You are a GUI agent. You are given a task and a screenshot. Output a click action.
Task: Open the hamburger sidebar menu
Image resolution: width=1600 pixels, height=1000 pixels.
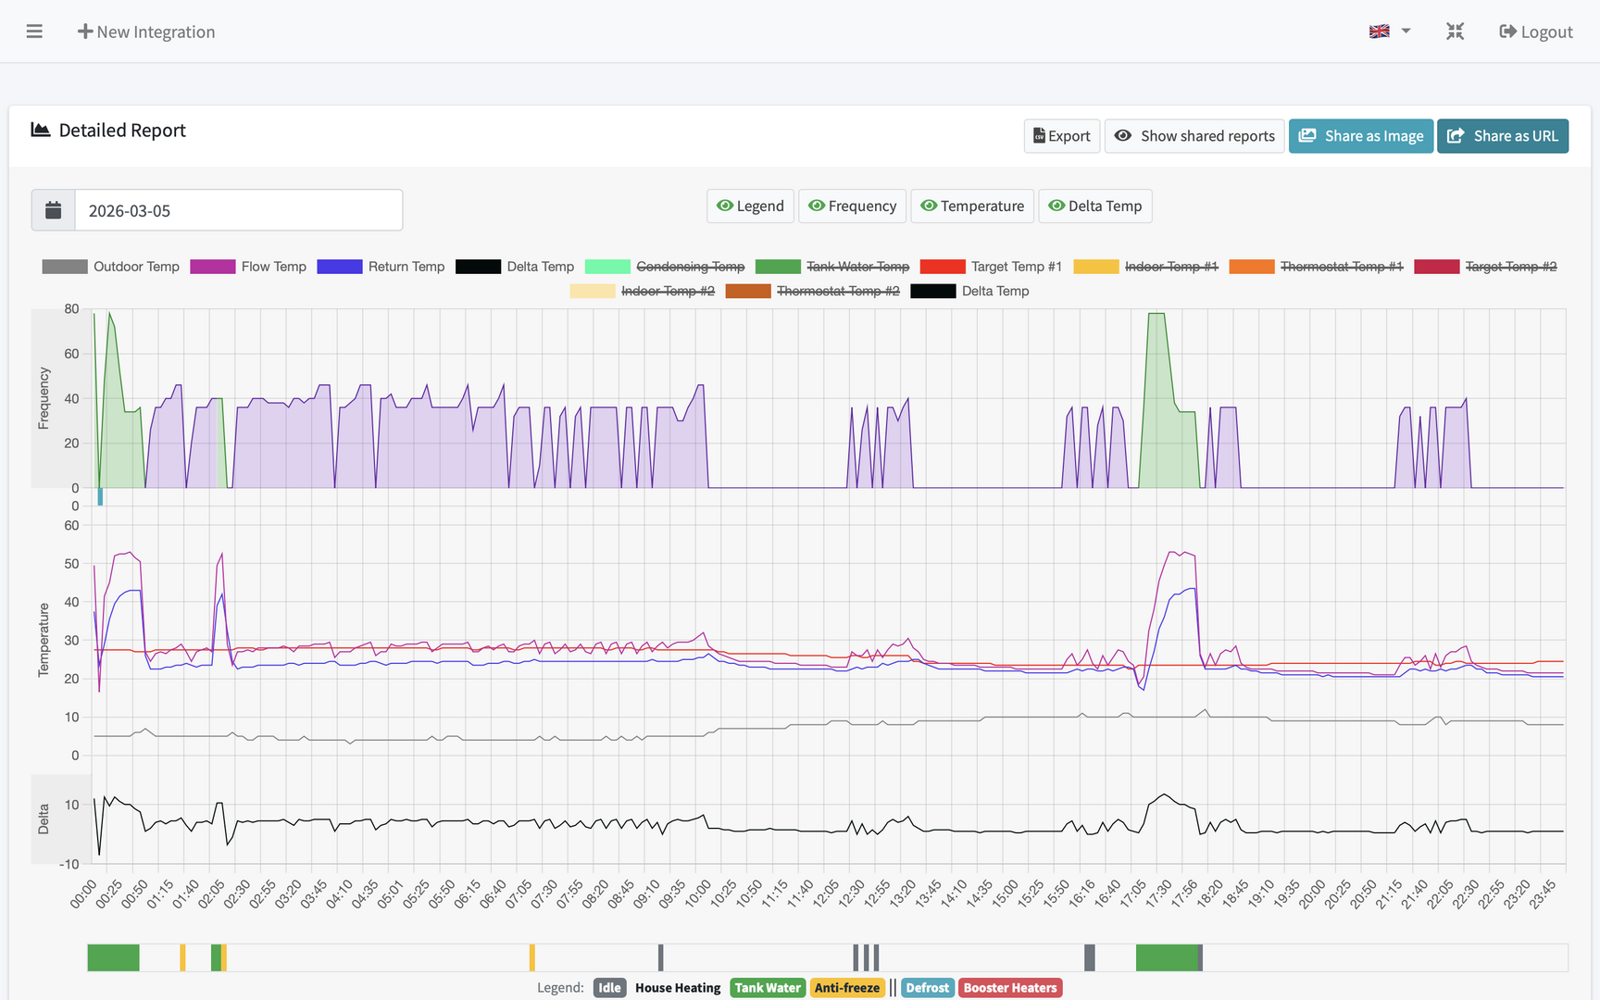[34, 31]
